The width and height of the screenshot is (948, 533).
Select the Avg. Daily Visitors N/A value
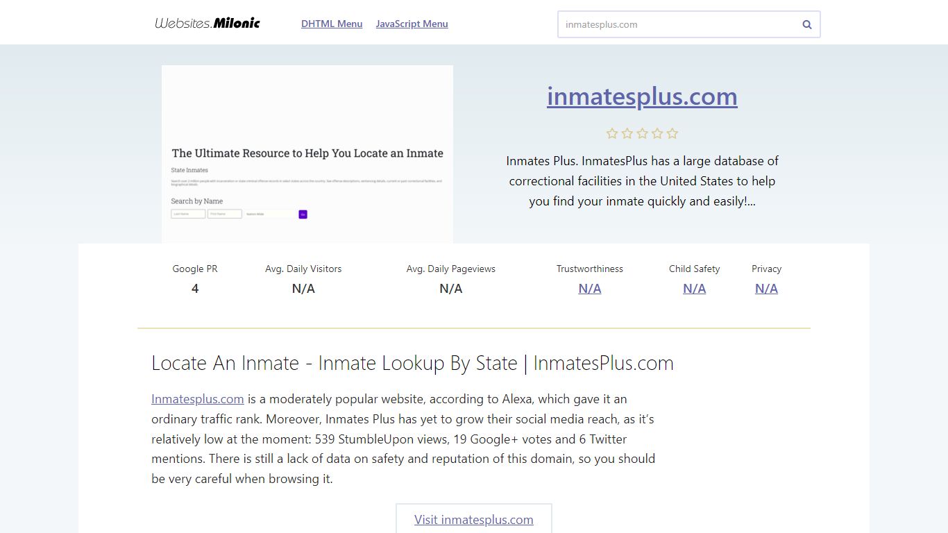point(303,288)
